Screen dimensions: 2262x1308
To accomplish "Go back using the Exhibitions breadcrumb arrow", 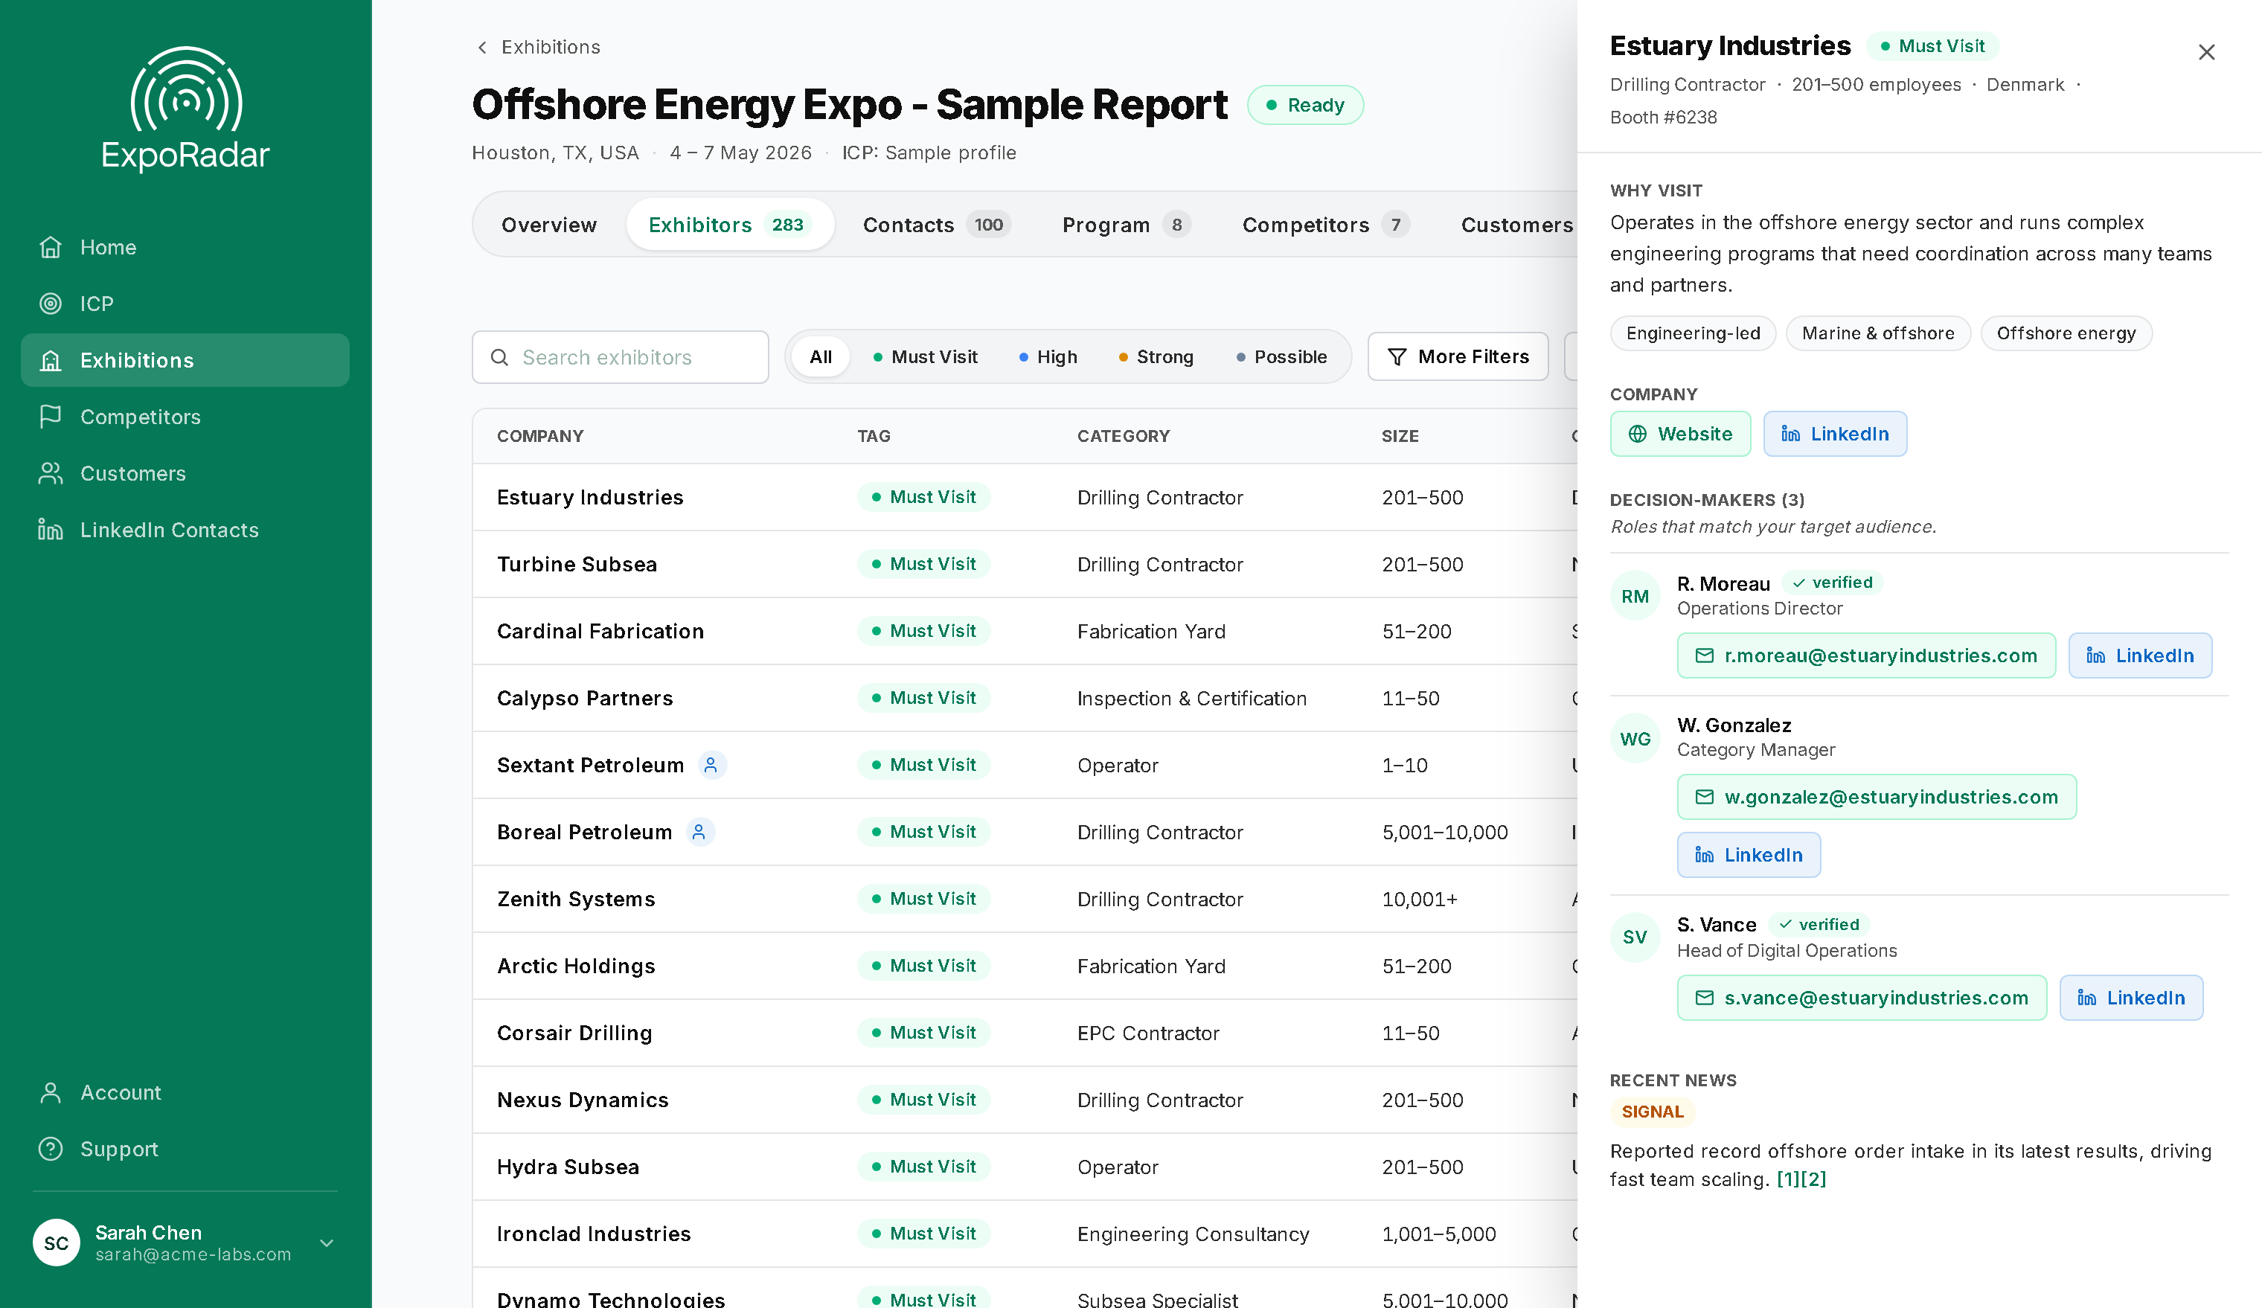I will coord(482,47).
